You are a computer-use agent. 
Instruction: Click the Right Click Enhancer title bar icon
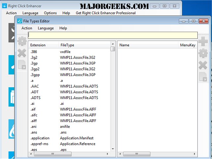[x=4, y=6]
